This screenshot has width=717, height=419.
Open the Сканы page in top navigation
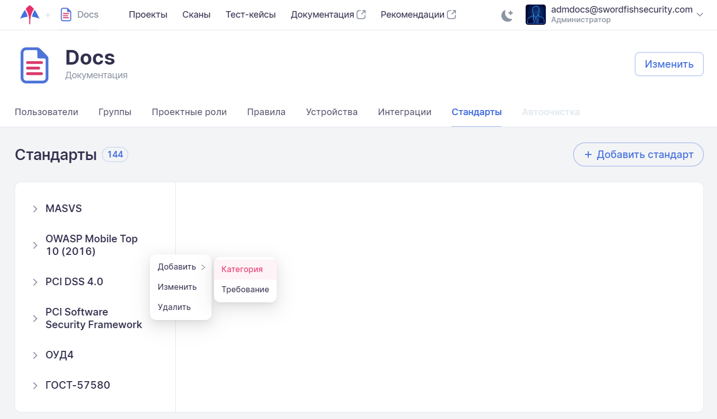click(x=196, y=15)
